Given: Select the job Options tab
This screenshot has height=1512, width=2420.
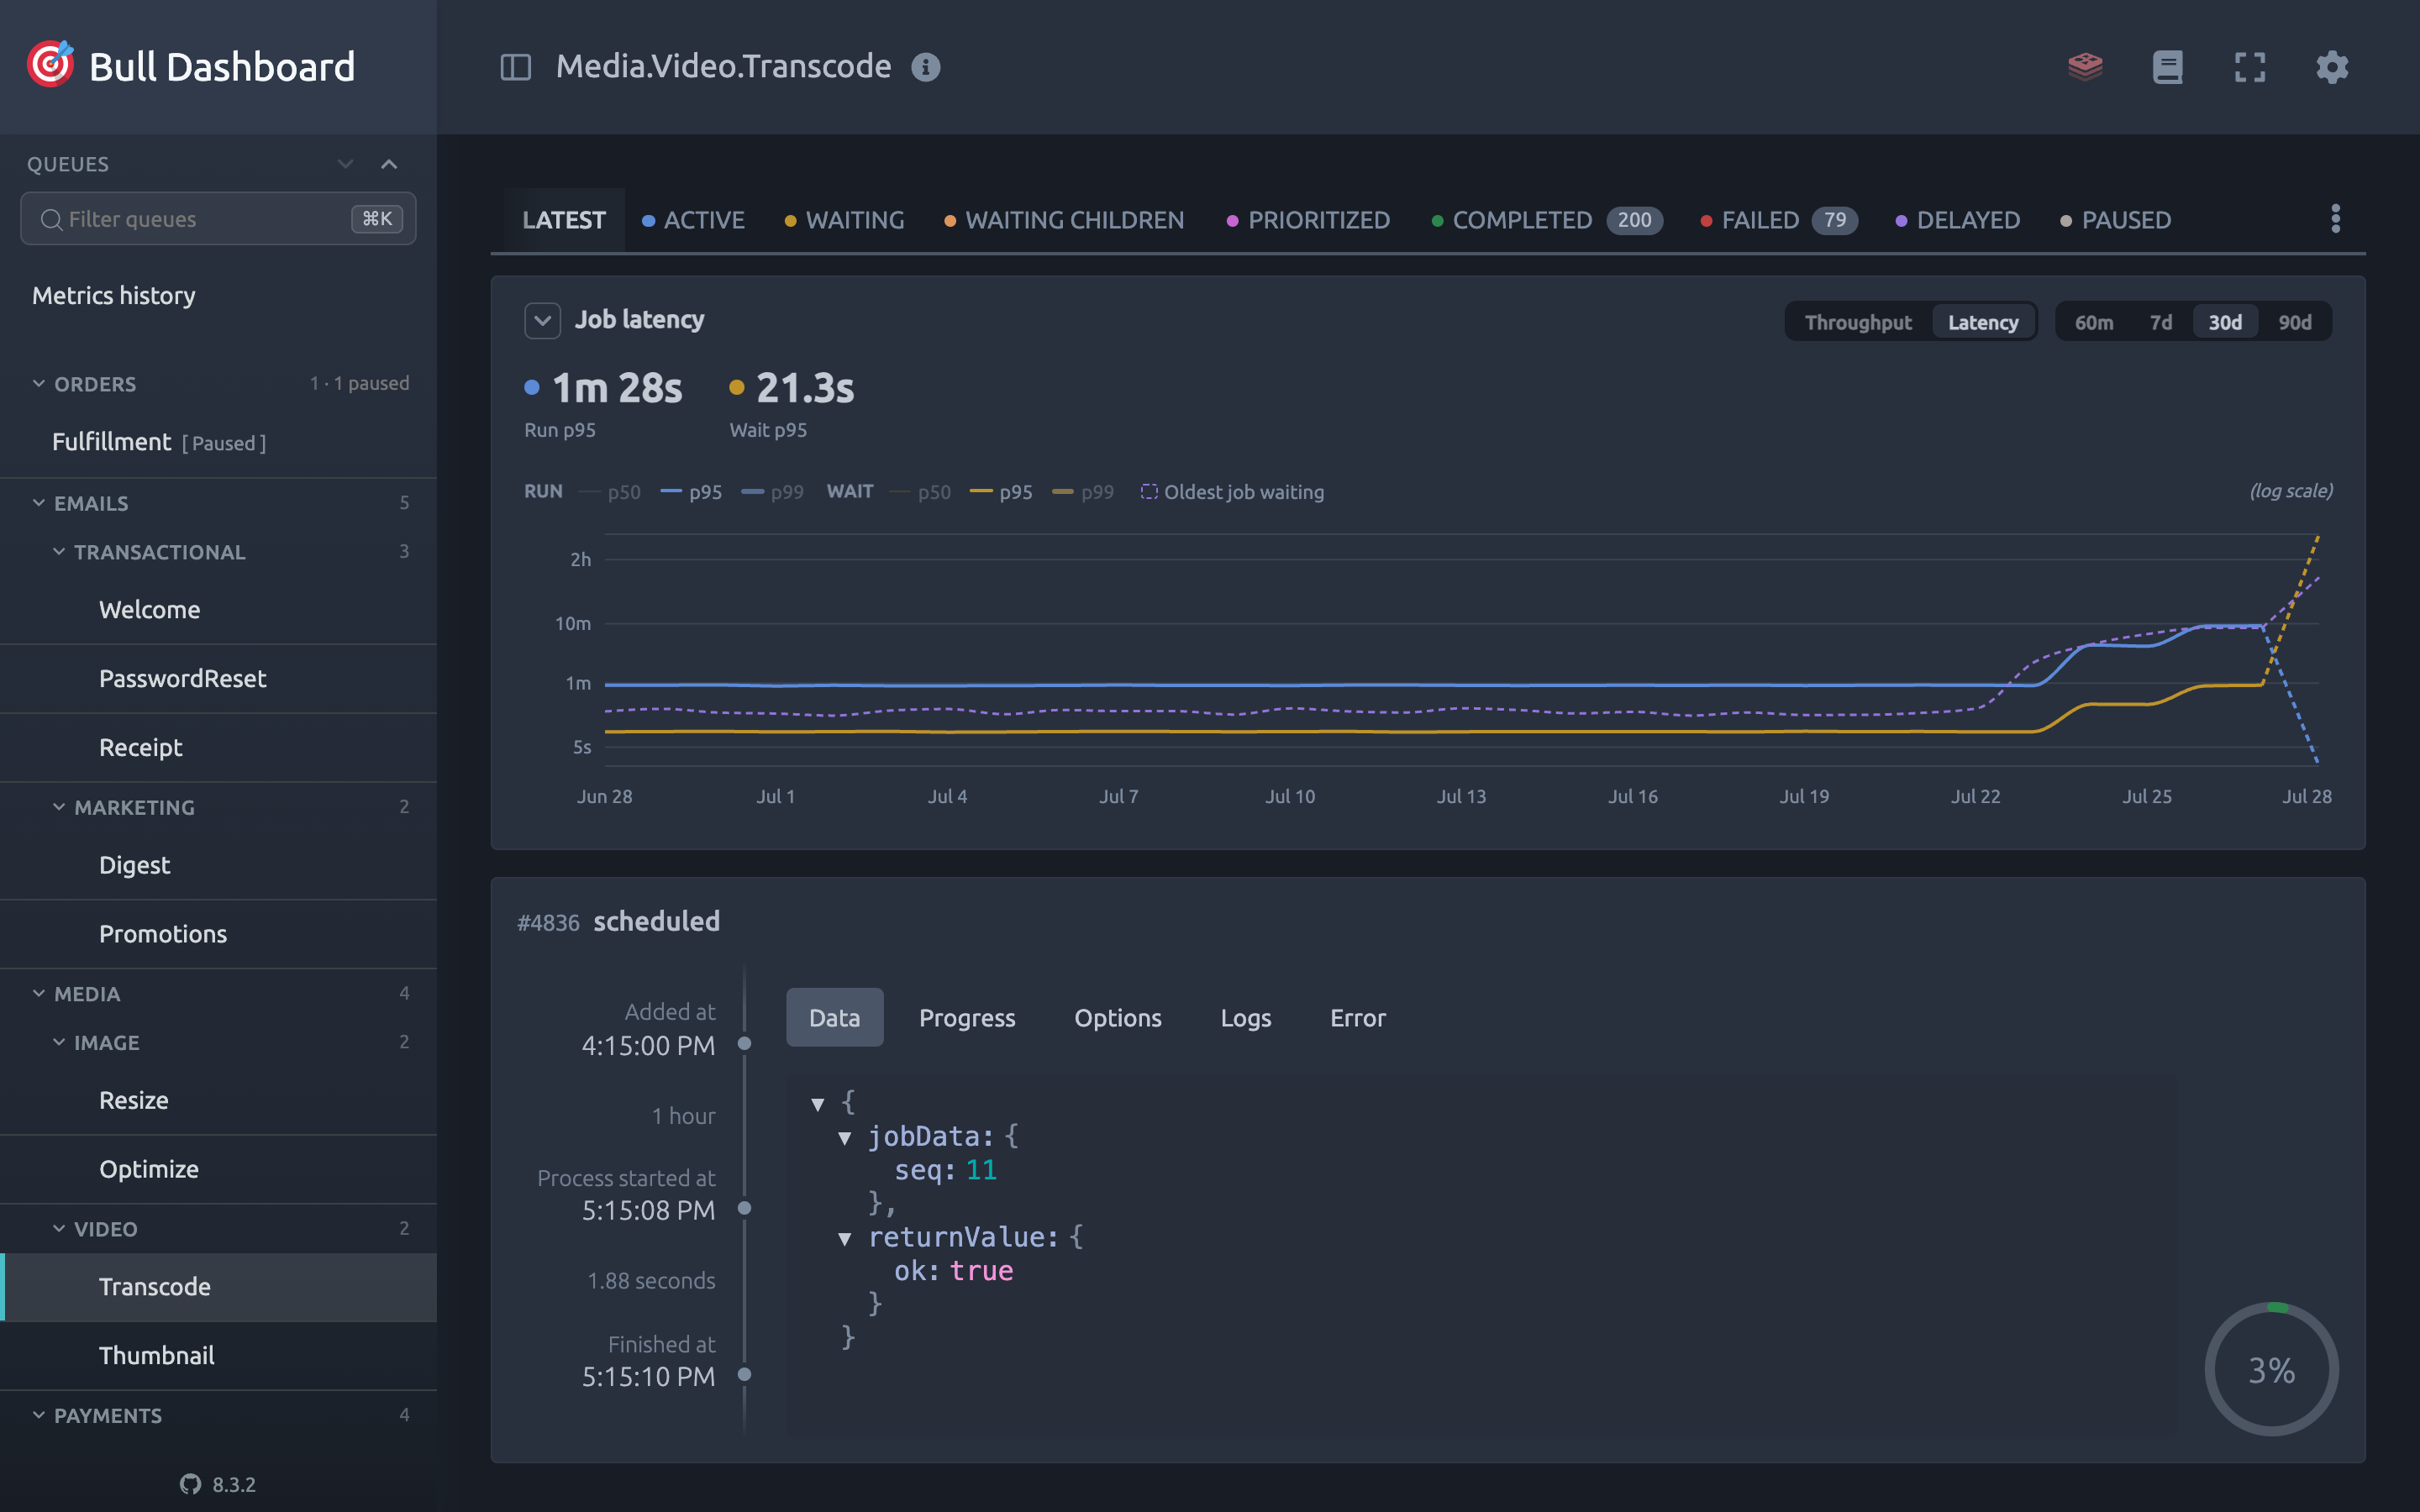Looking at the screenshot, I should [1118, 1017].
